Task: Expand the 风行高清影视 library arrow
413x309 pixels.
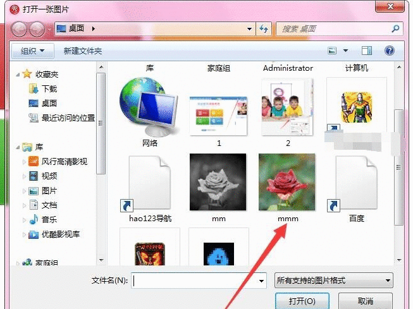Action: coord(24,162)
